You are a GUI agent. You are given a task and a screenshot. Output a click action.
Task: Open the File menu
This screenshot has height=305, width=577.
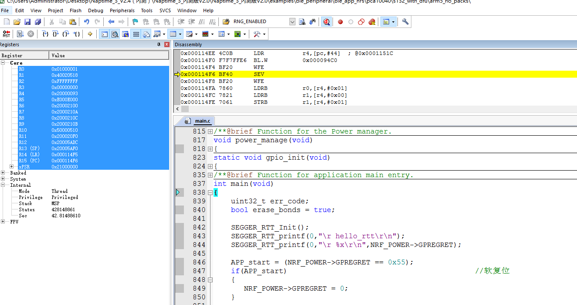pos(5,10)
